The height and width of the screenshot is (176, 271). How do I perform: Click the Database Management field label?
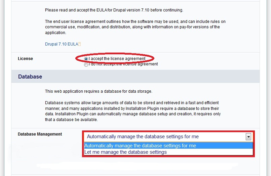40,134
